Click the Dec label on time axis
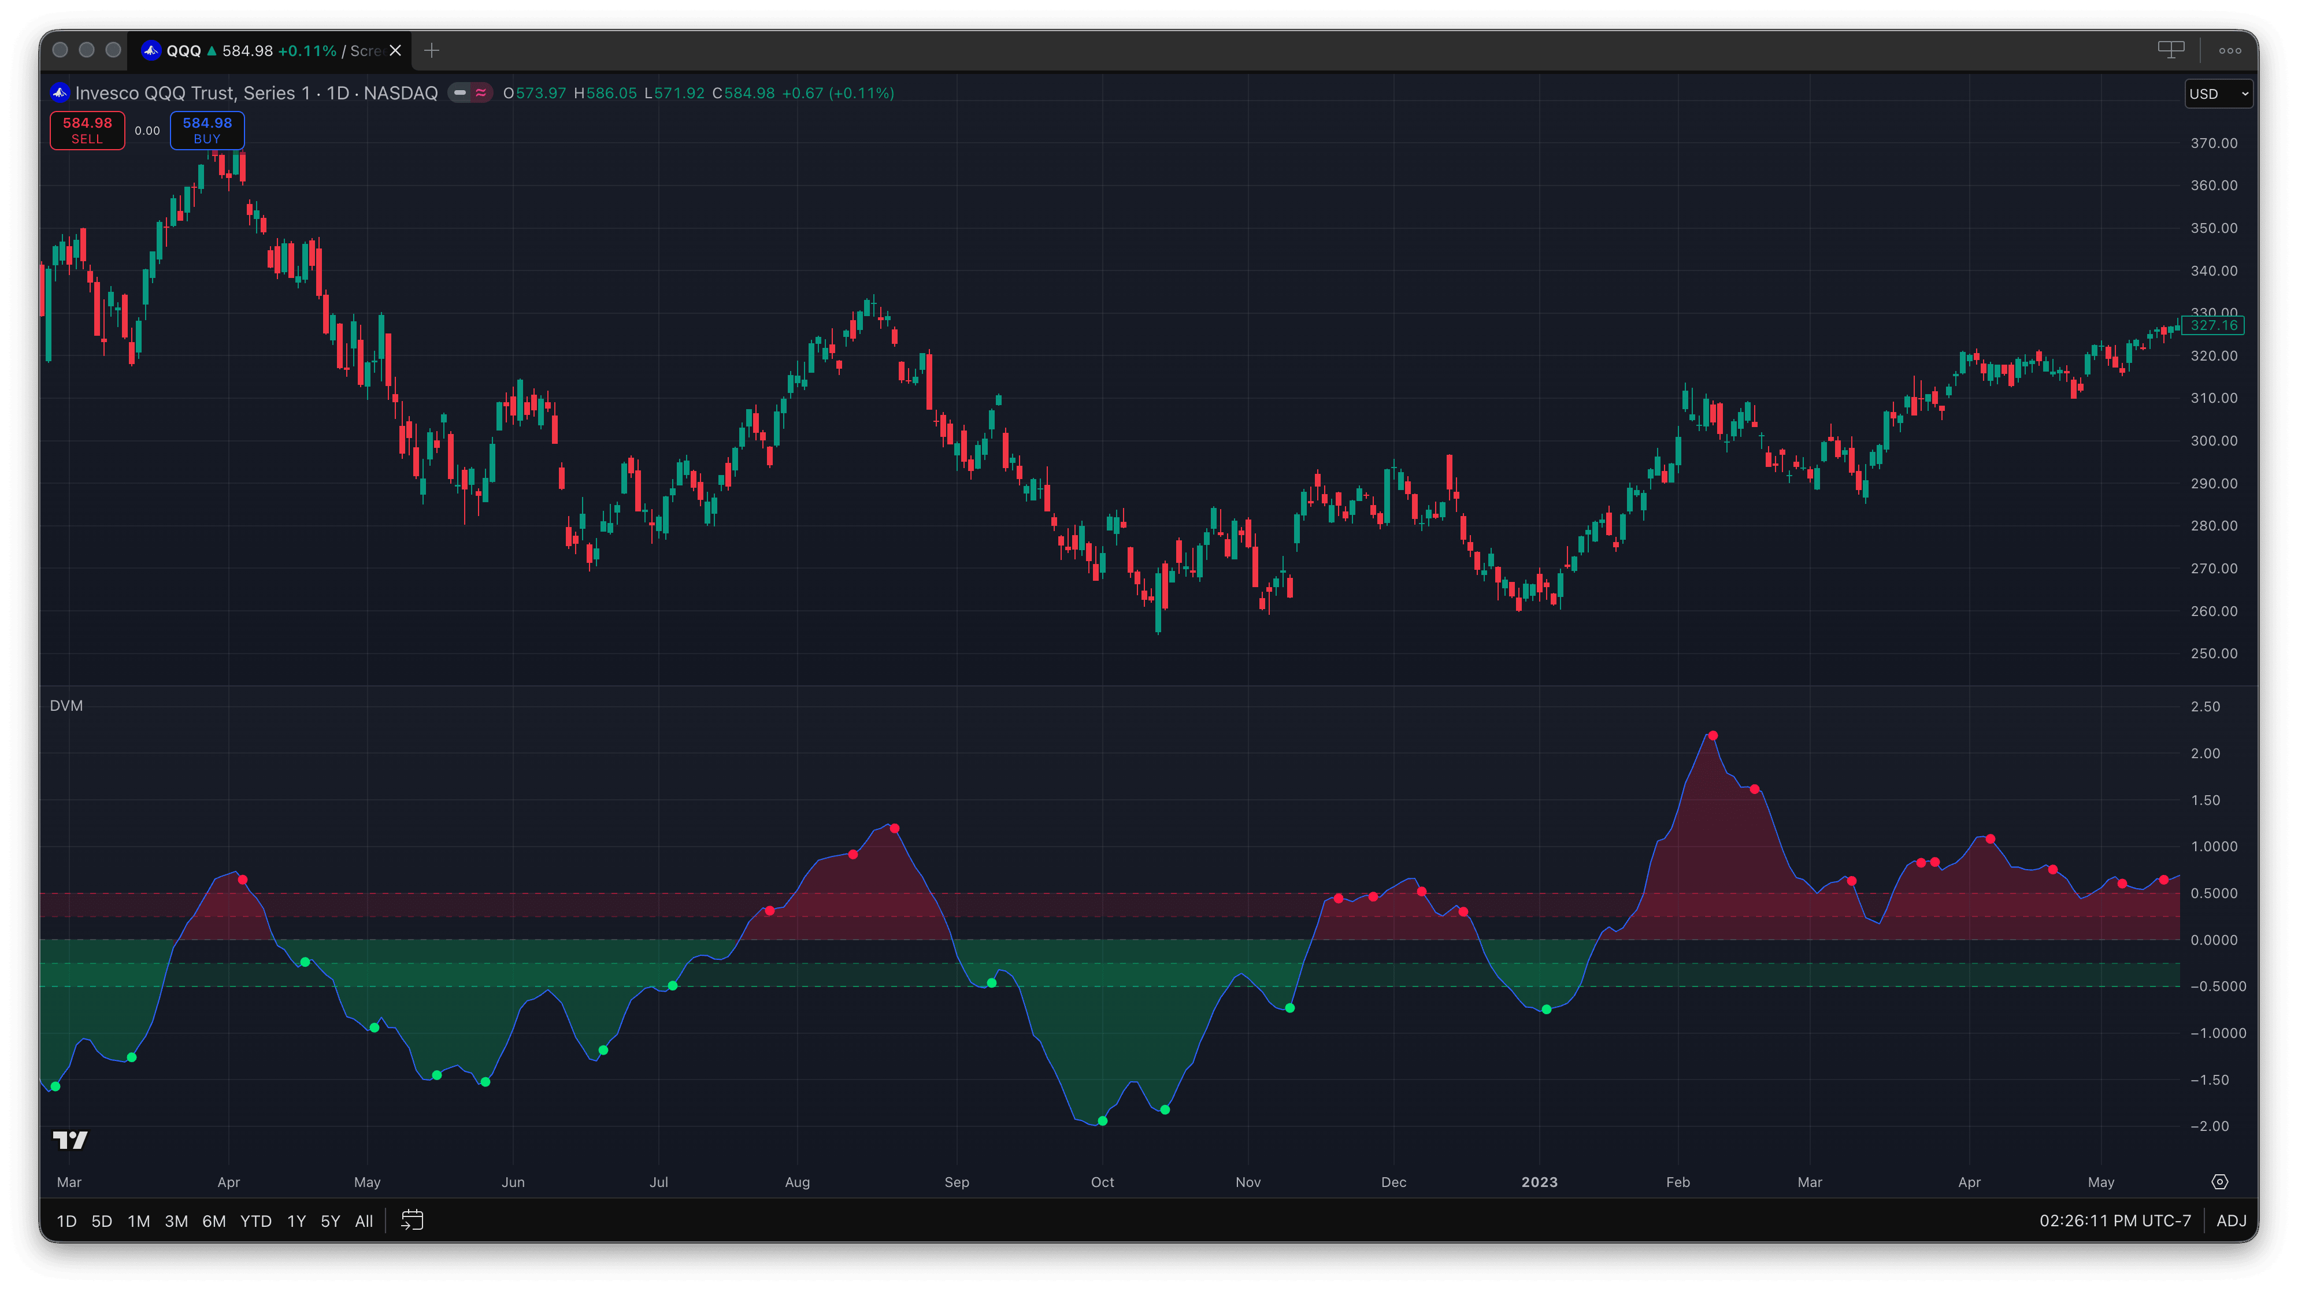 (1393, 1181)
